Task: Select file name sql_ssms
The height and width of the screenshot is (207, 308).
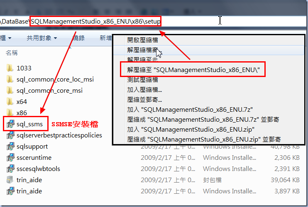Action: [x=29, y=124]
